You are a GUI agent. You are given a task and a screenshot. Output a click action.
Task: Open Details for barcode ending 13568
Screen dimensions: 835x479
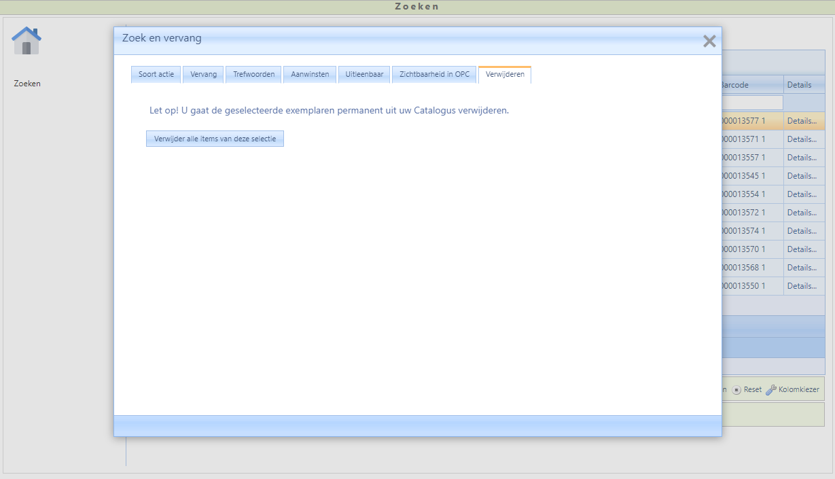[802, 268]
